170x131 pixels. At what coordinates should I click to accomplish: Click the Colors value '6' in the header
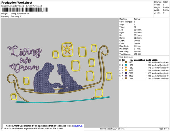pos(163,5)
